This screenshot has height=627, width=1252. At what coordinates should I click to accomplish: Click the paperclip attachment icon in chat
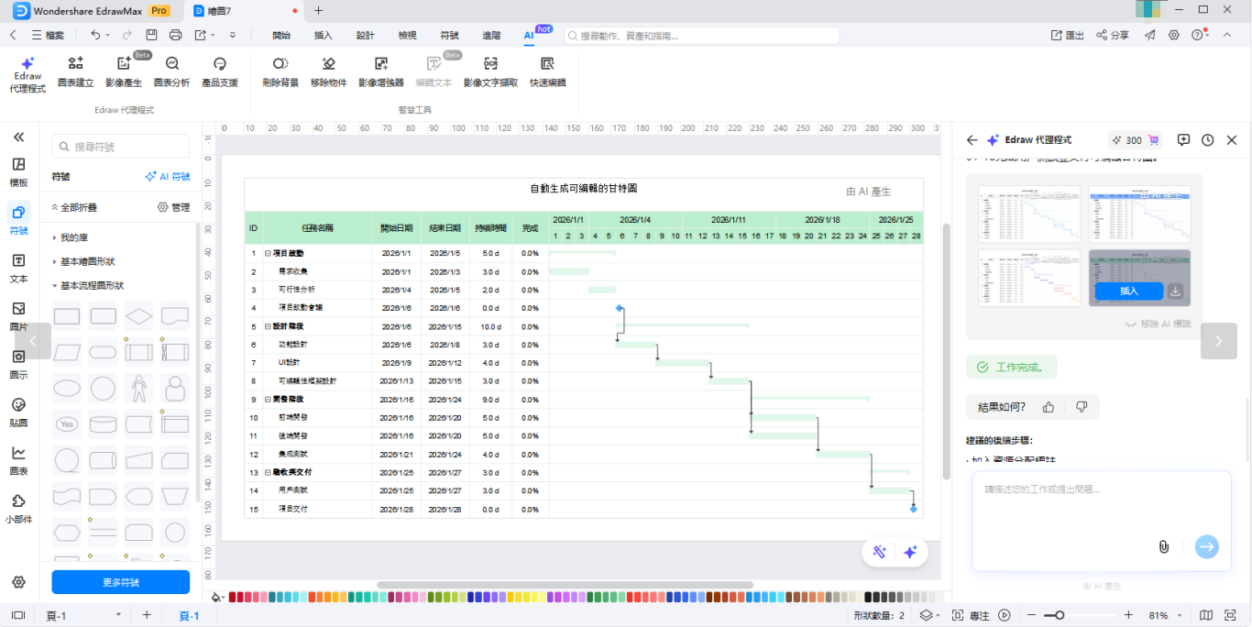point(1163,546)
